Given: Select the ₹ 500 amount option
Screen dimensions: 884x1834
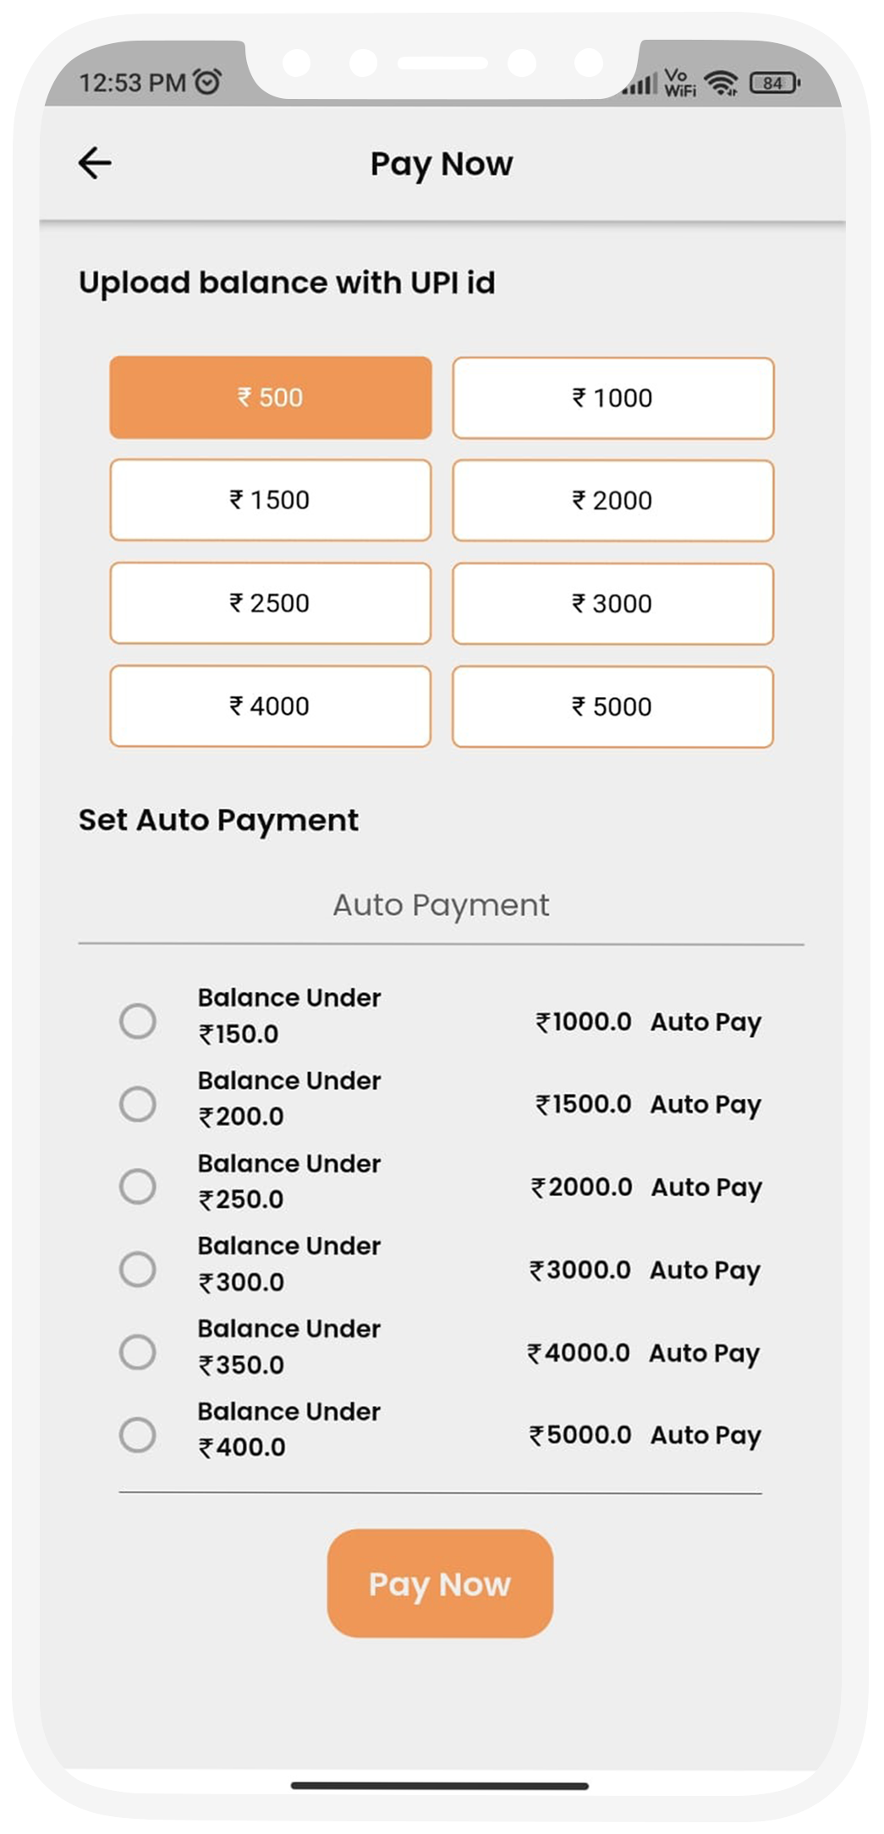Looking at the screenshot, I should pyautogui.click(x=271, y=398).
